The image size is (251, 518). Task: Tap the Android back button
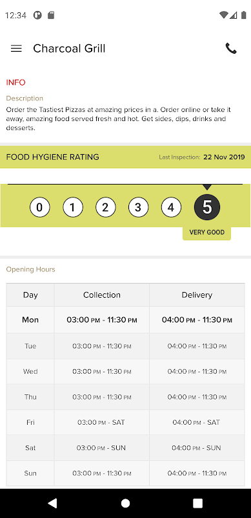[x=52, y=503]
